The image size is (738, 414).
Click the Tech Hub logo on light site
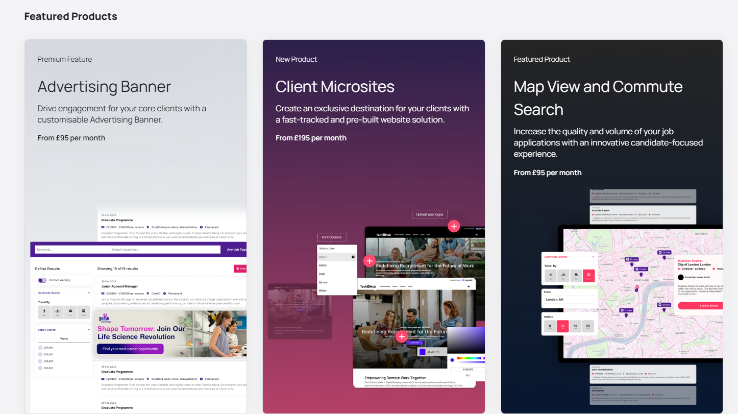[x=368, y=286]
